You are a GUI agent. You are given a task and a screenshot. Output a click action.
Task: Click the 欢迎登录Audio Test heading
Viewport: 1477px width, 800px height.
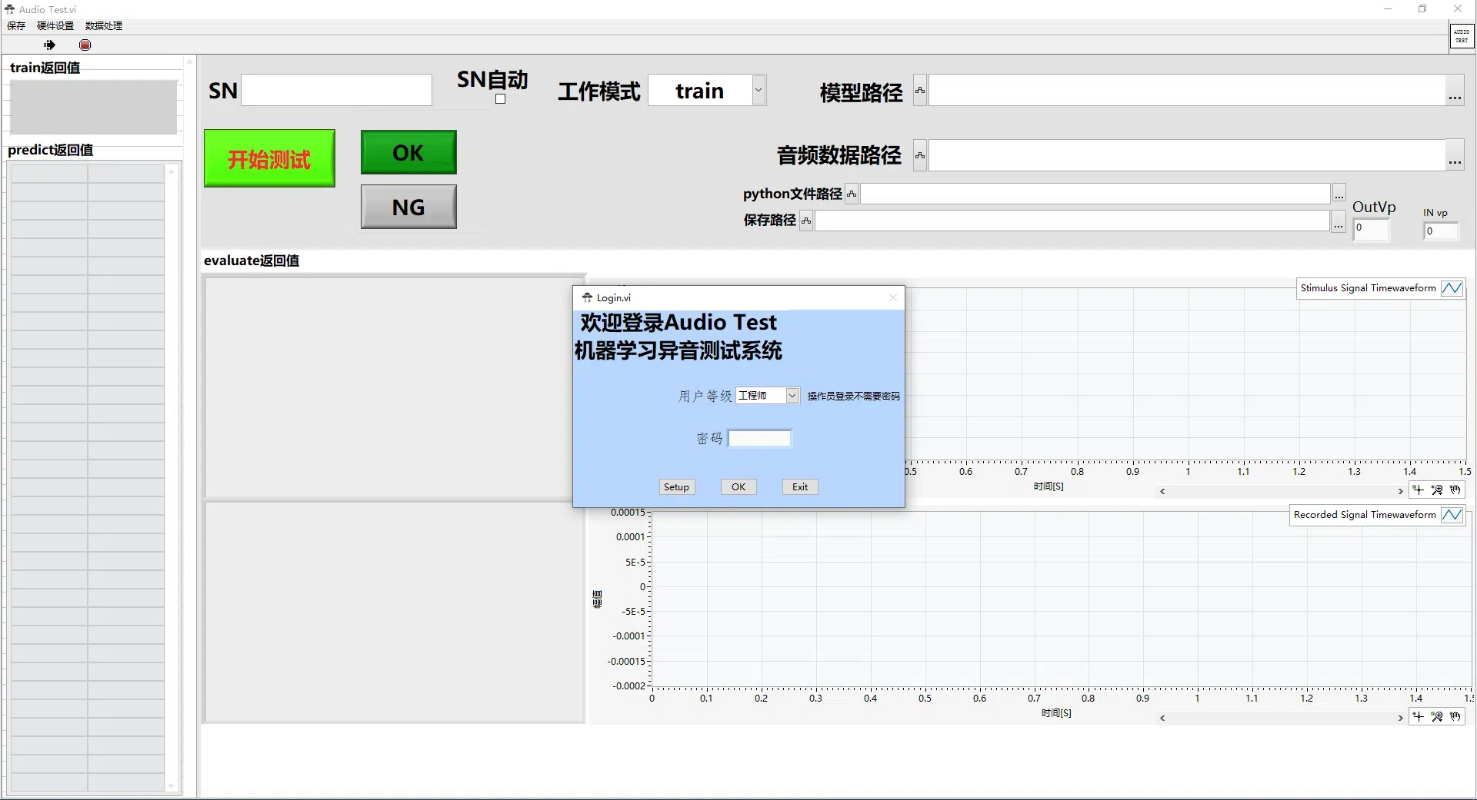(x=678, y=322)
